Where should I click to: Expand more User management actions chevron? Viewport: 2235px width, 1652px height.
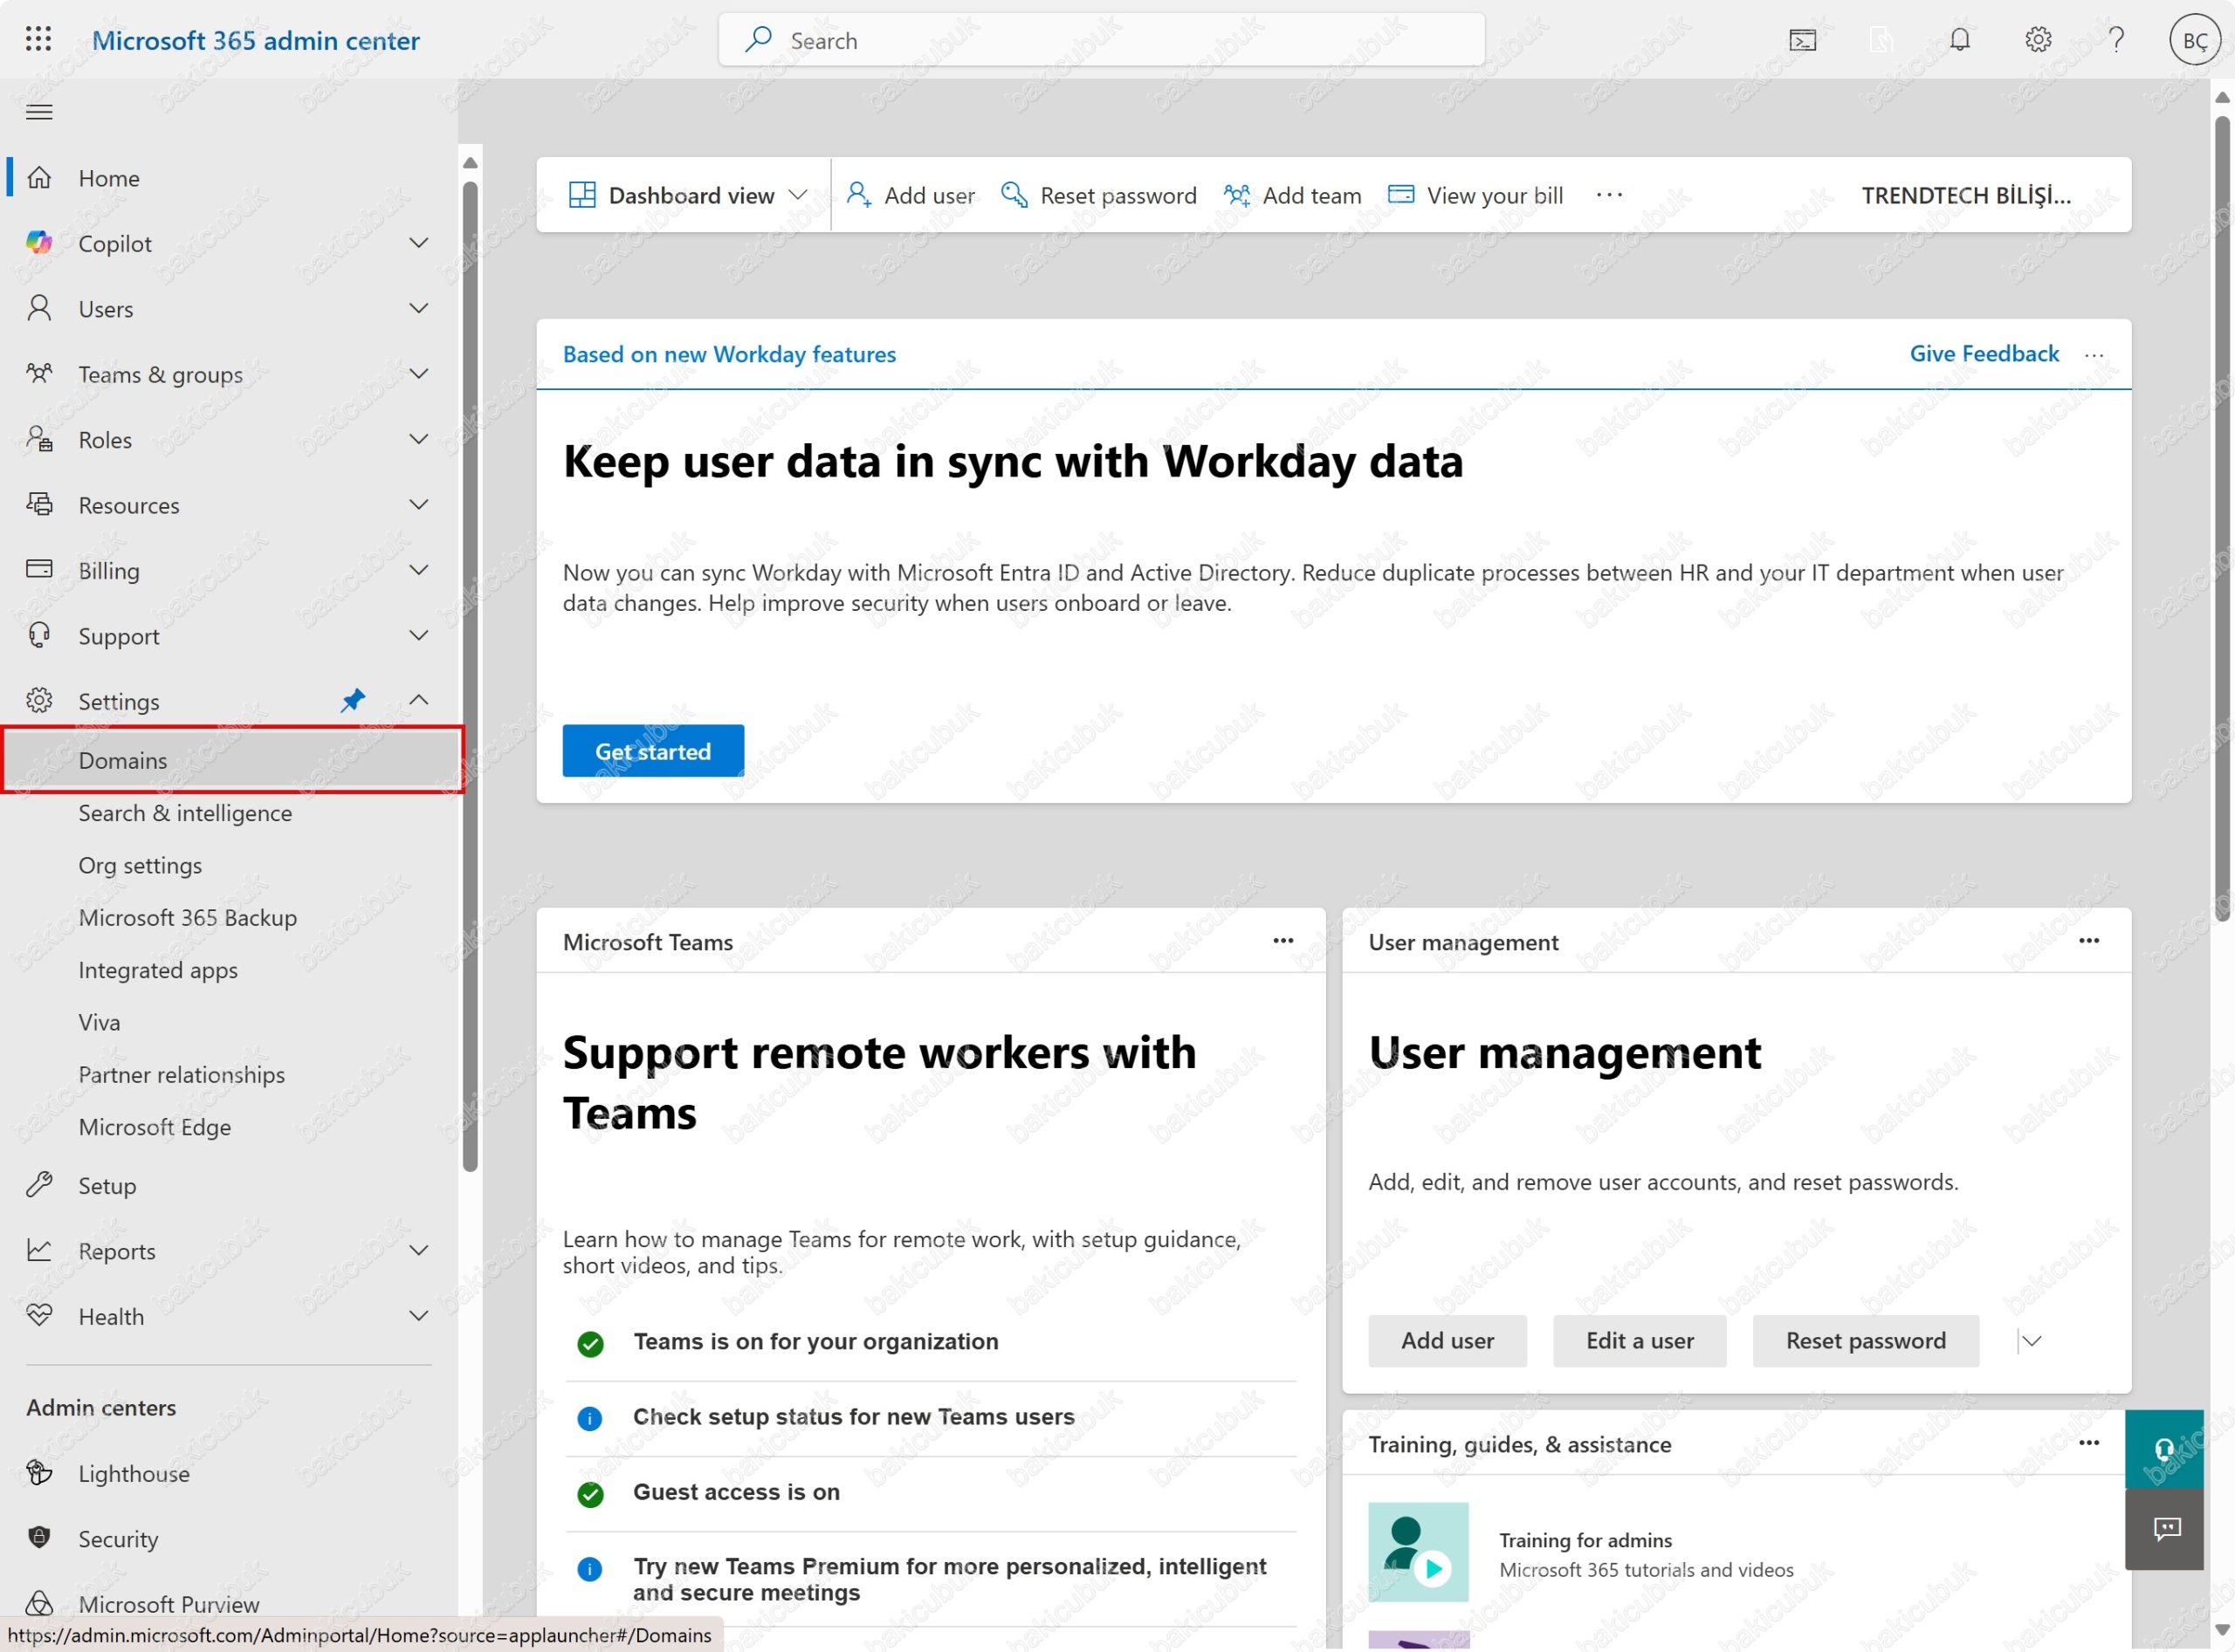coord(2030,1341)
